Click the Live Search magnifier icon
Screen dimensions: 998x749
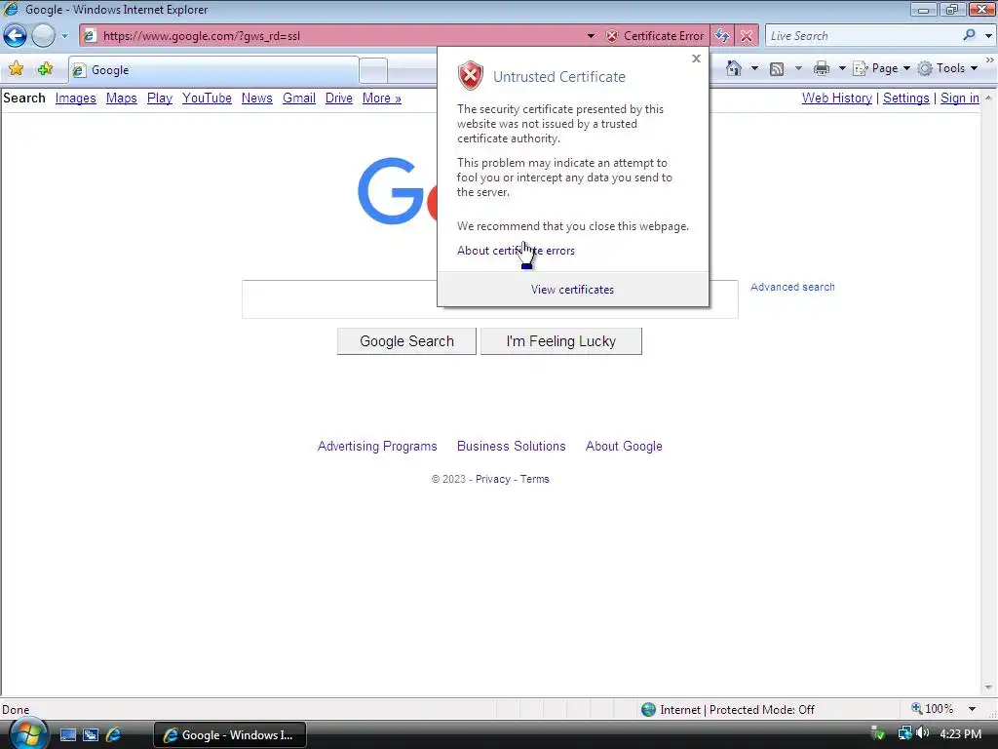970,35
